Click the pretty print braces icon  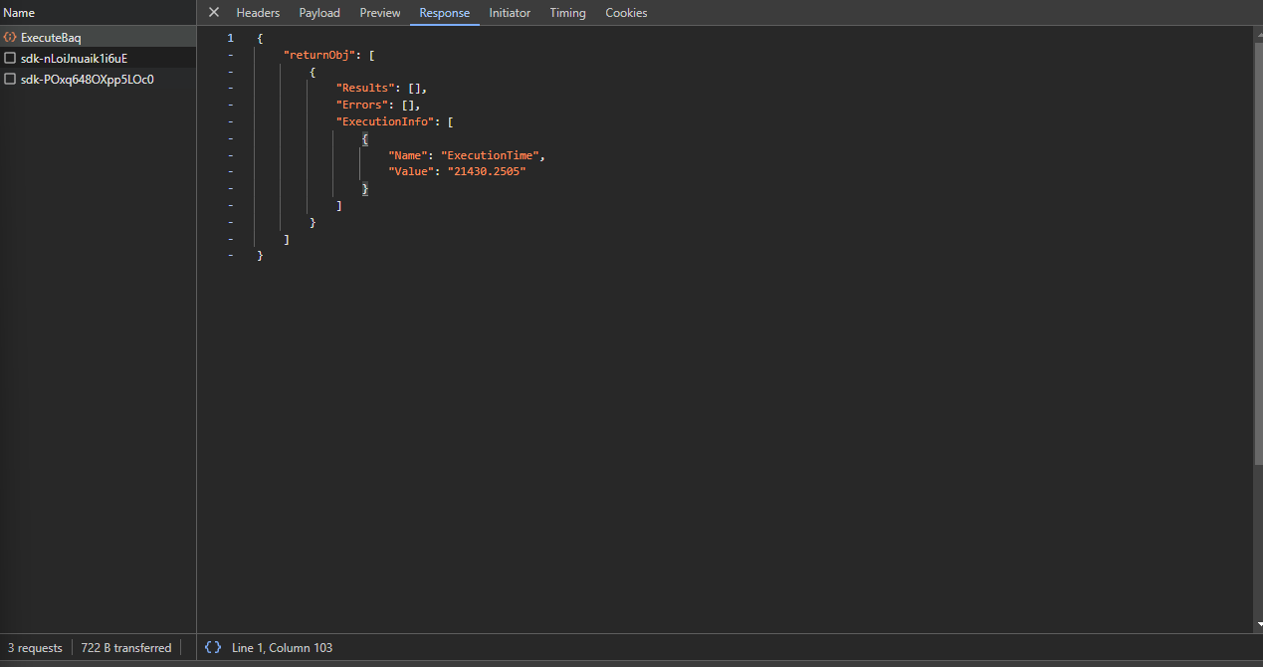click(x=213, y=647)
